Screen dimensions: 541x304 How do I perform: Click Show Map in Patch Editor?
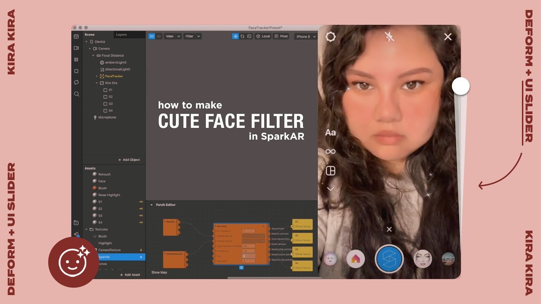pos(159,272)
